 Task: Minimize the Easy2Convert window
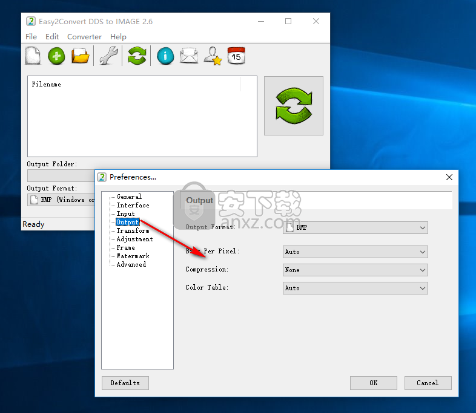(x=261, y=21)
